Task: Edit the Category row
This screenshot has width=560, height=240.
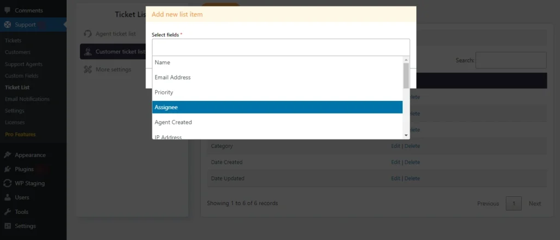Action: pos(395,146)
